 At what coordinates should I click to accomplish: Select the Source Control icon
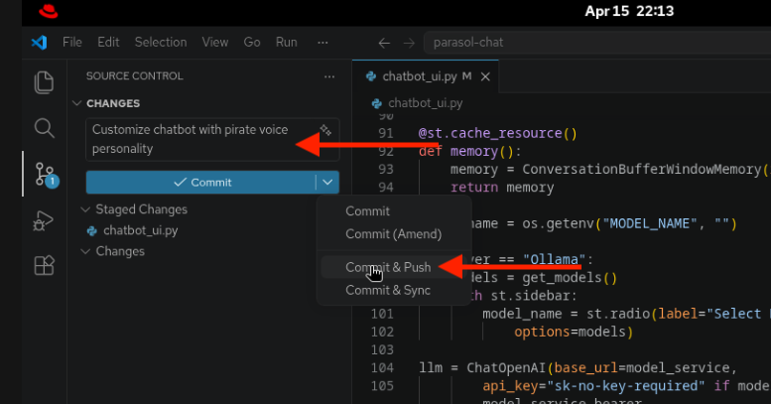(44, 175)
